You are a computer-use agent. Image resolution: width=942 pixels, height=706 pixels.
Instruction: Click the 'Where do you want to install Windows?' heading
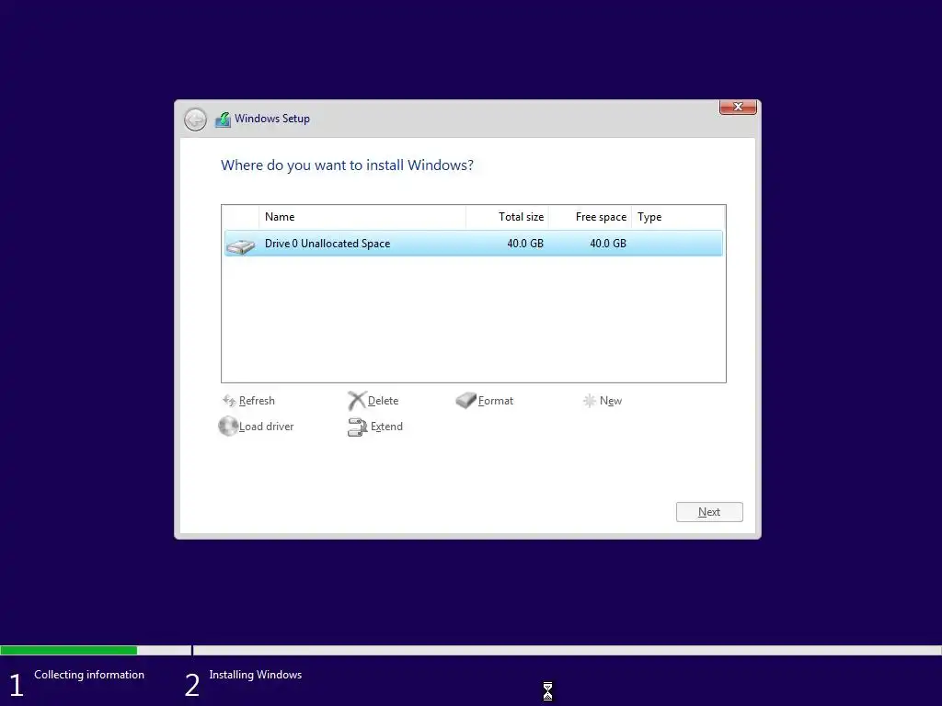[347, 165]
